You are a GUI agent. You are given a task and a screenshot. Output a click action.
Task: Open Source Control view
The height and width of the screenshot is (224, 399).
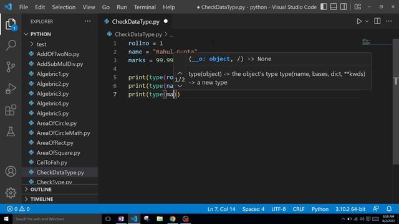[11, 67]
